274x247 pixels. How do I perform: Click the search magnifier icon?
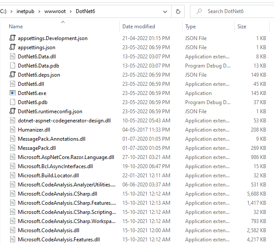coord(199,11)
